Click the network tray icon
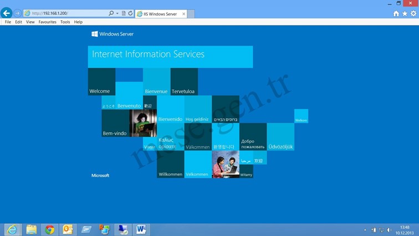The image size is (419, 236). (381, 230)
